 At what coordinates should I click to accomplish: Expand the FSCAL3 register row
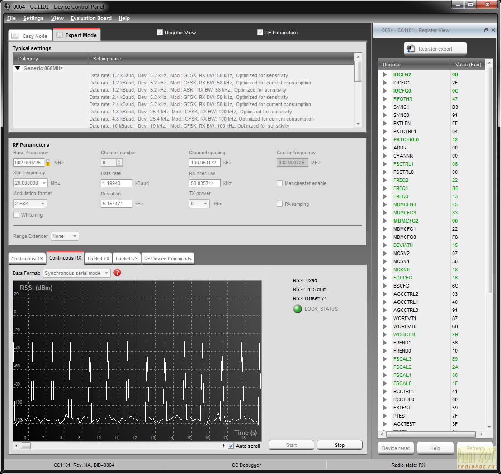coord(385,359)
